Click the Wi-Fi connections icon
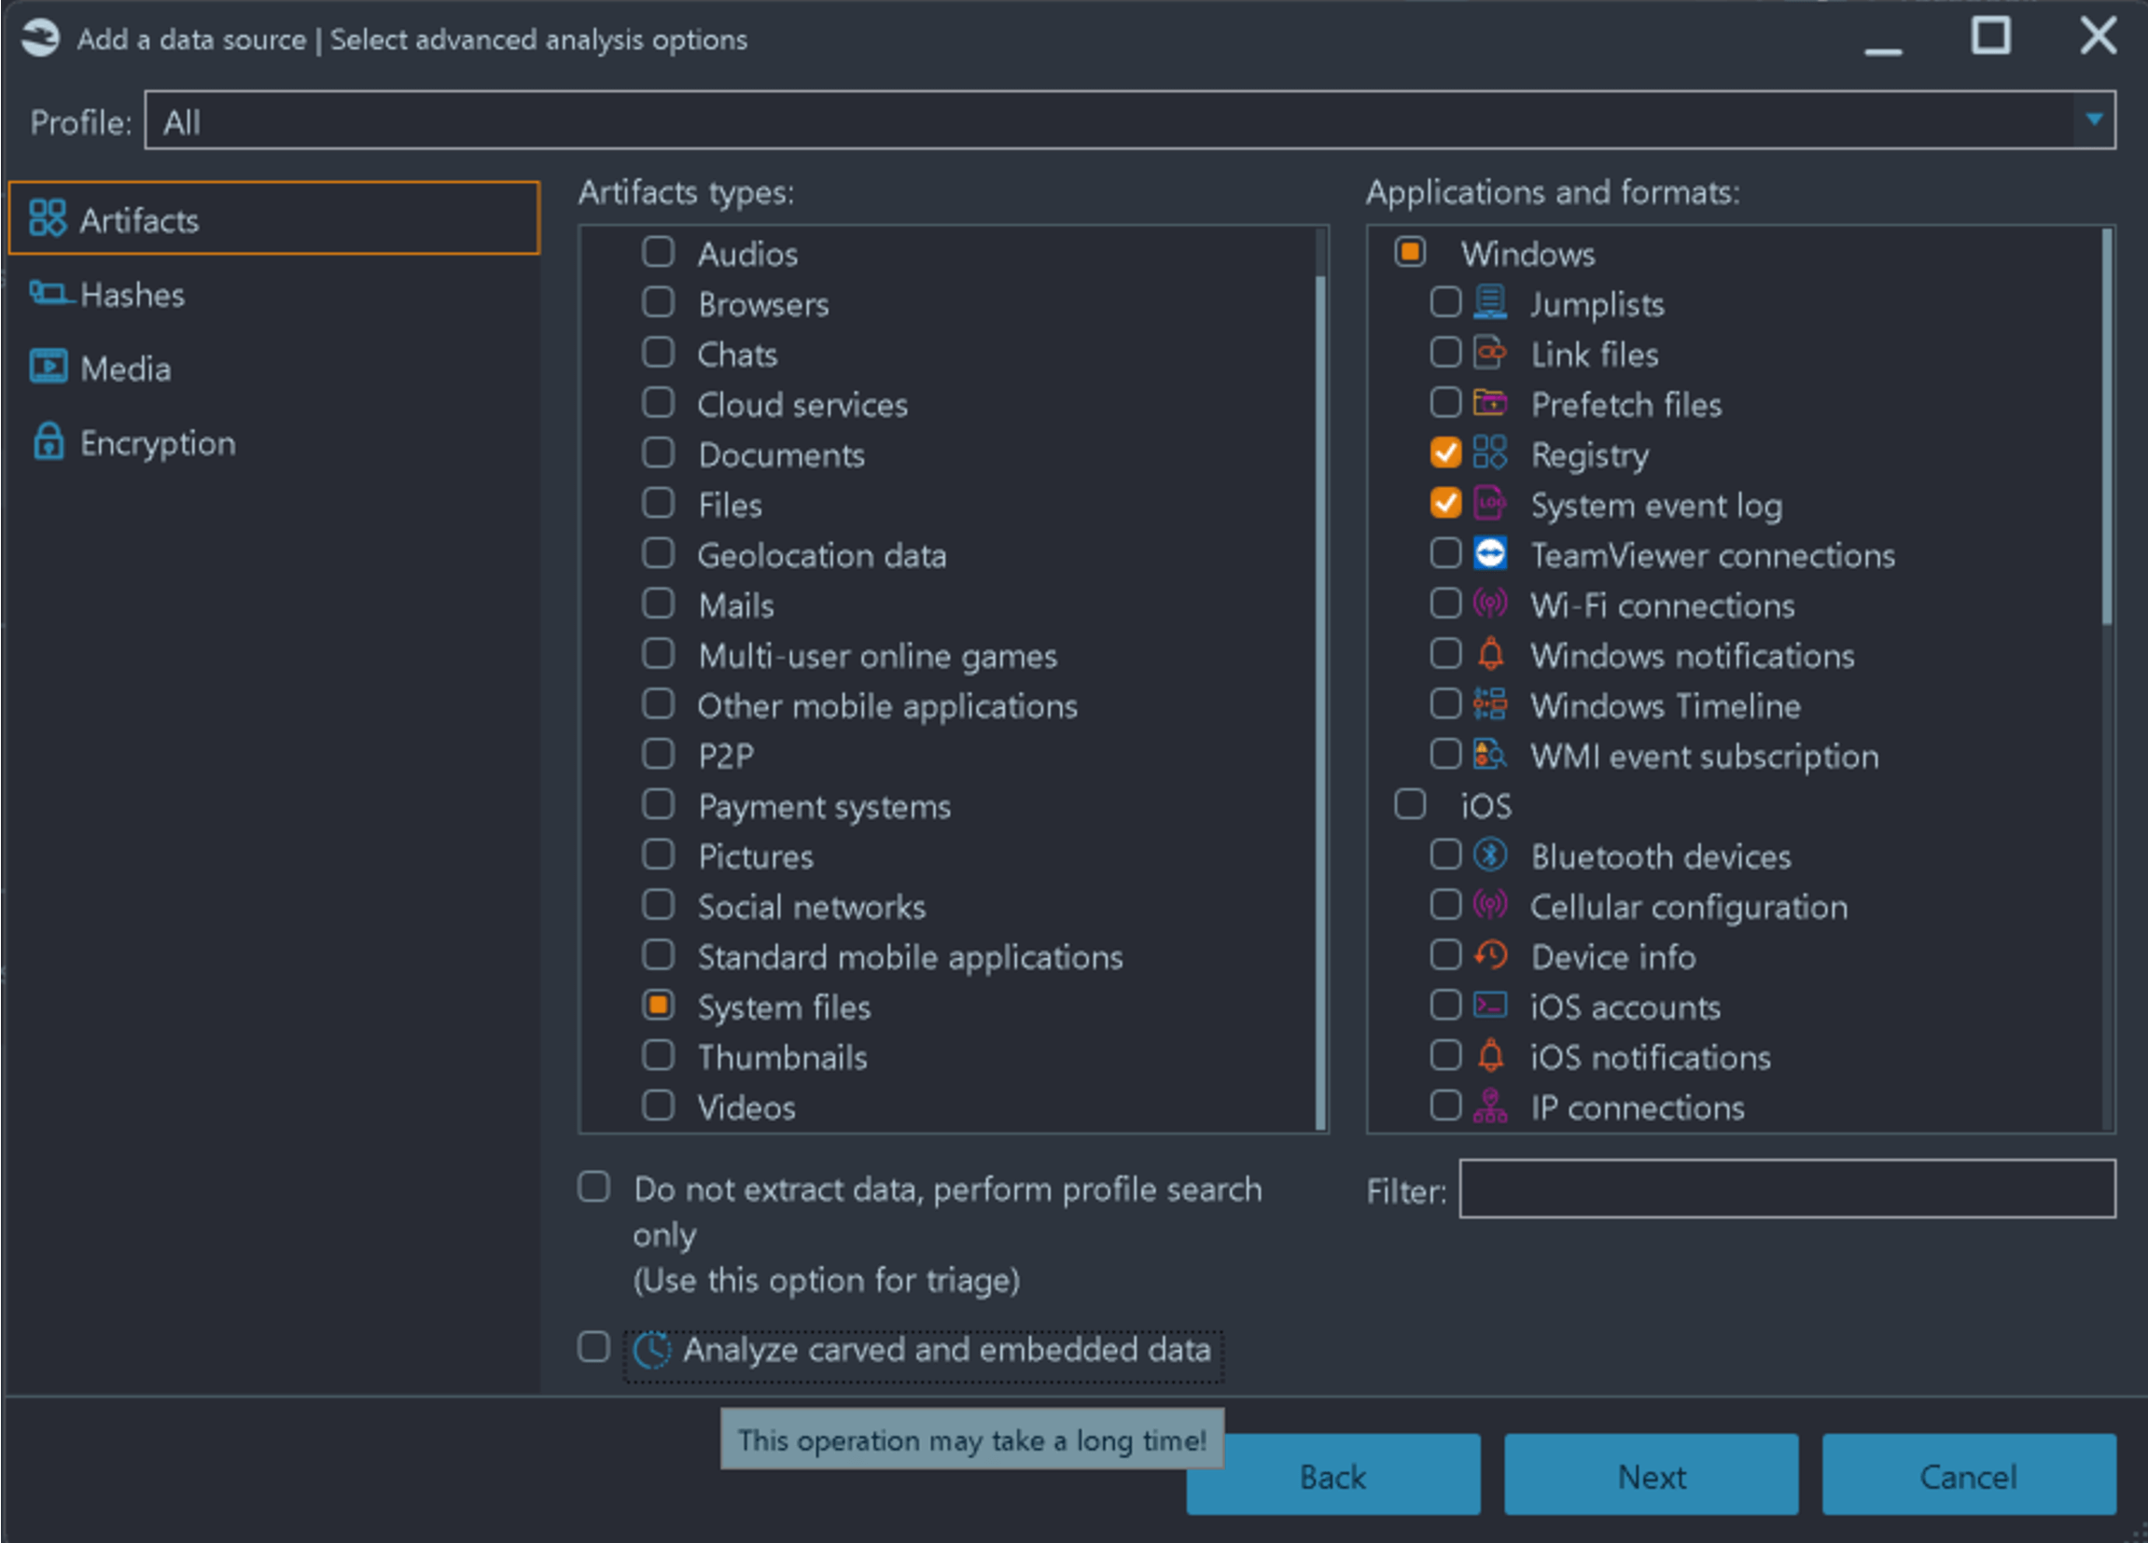 point(1490,604)
